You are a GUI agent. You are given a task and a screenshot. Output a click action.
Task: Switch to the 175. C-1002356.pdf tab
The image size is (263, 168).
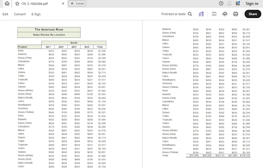[39, 4]
